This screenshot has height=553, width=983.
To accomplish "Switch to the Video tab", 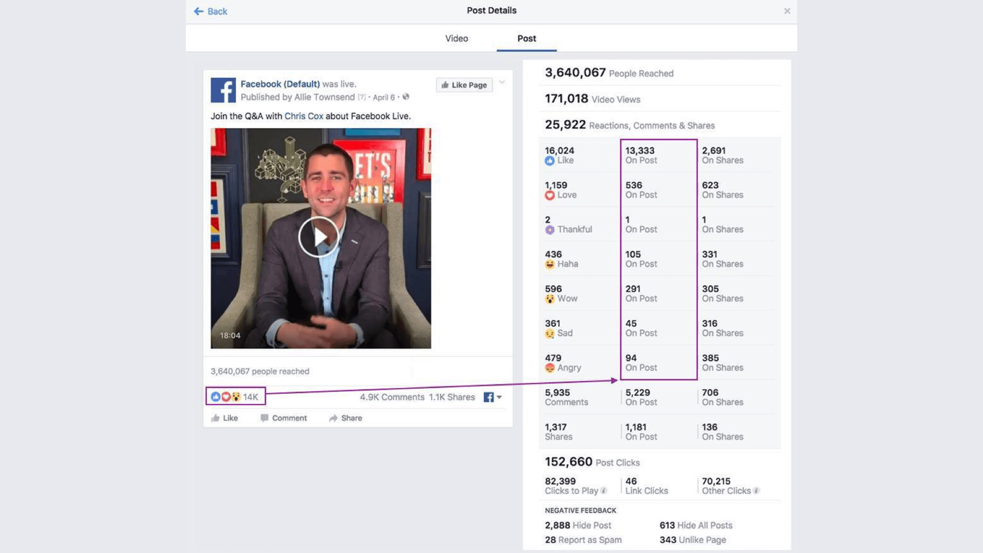I will 456,38.
